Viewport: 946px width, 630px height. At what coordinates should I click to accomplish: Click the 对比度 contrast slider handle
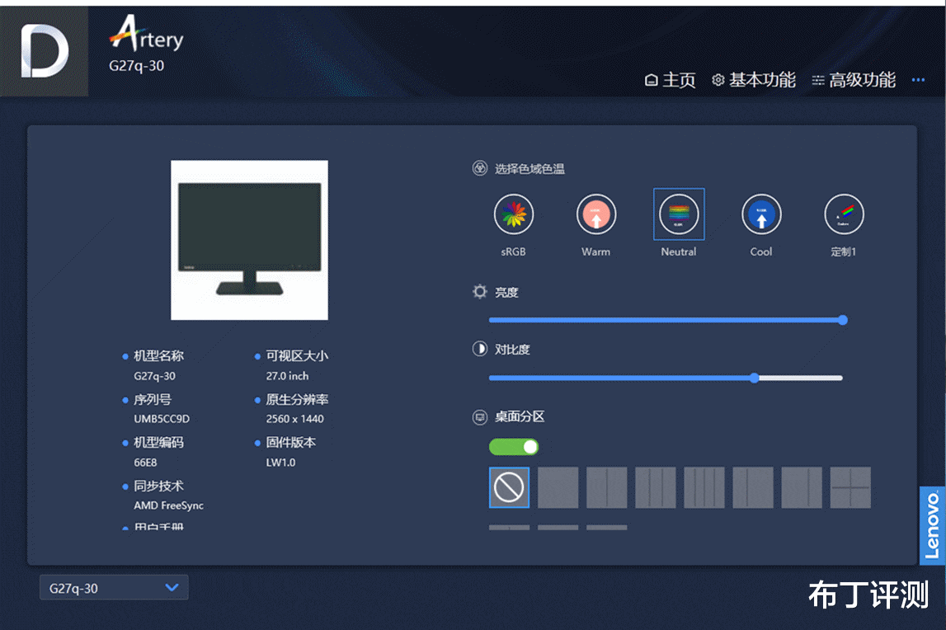click(754, 378)
